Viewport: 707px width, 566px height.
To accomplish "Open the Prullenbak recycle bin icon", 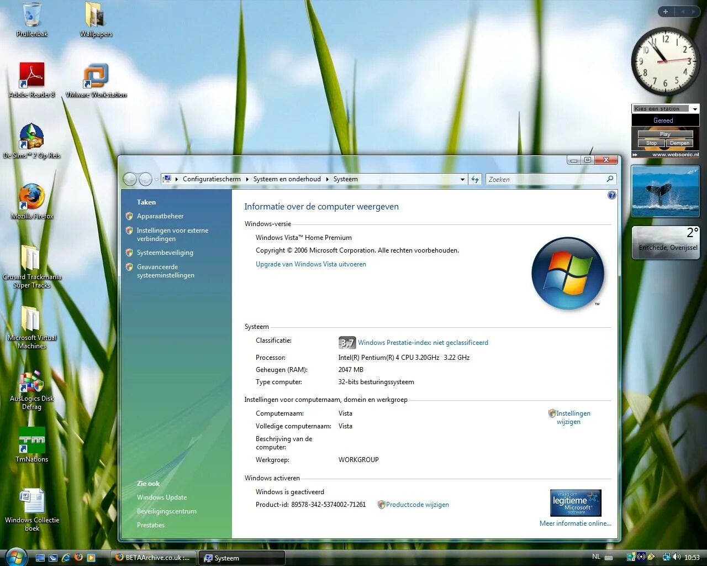I will pyautogui.click(x=31, y=19).
